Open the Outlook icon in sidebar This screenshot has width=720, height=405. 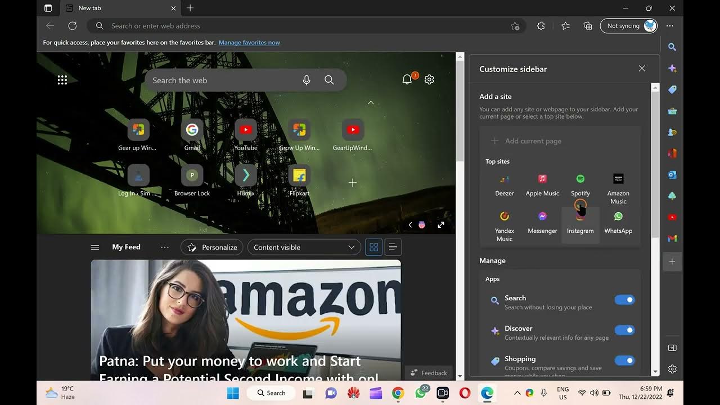(x=672, y=174)
